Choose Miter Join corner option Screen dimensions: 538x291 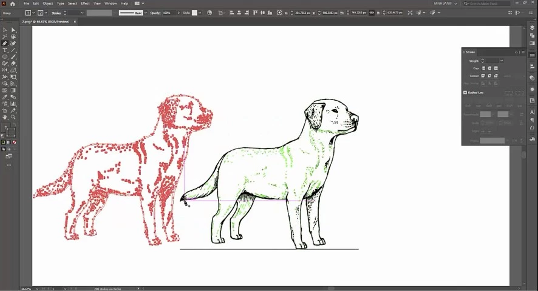pos(483,76)
